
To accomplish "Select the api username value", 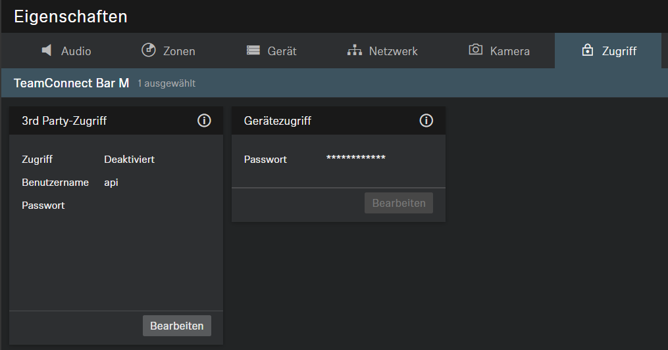I will 111,183.
